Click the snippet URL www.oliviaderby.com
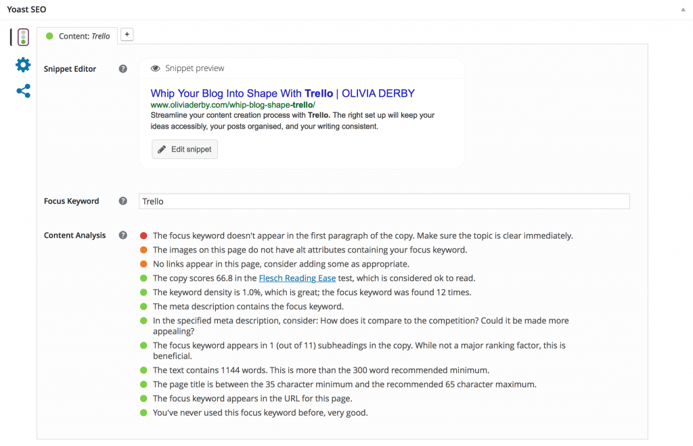The height and width of the screenshot is (446, 693). tap(233, 105)
